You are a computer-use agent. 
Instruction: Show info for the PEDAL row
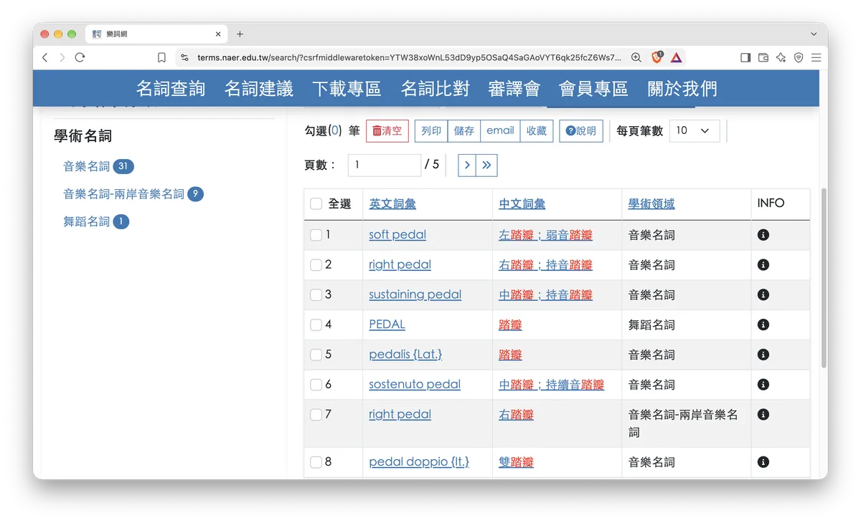(x=763, y=325)
